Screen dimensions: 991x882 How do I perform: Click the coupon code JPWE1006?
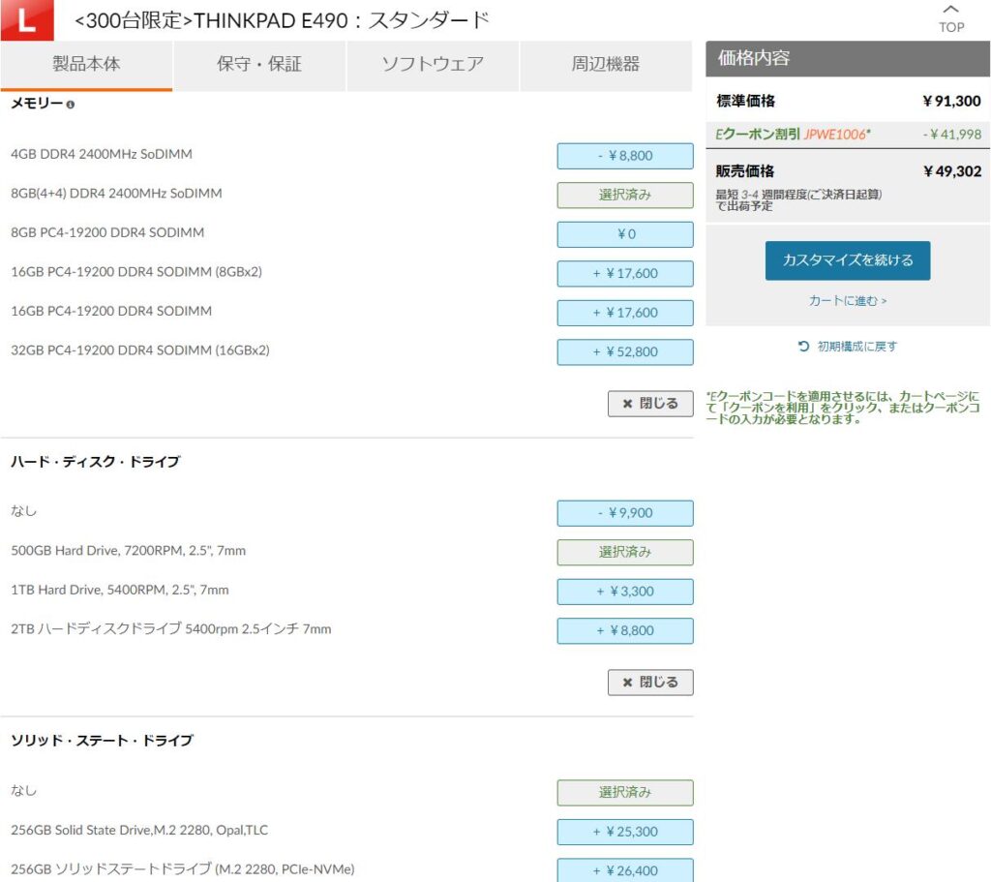tap(835, 134)
